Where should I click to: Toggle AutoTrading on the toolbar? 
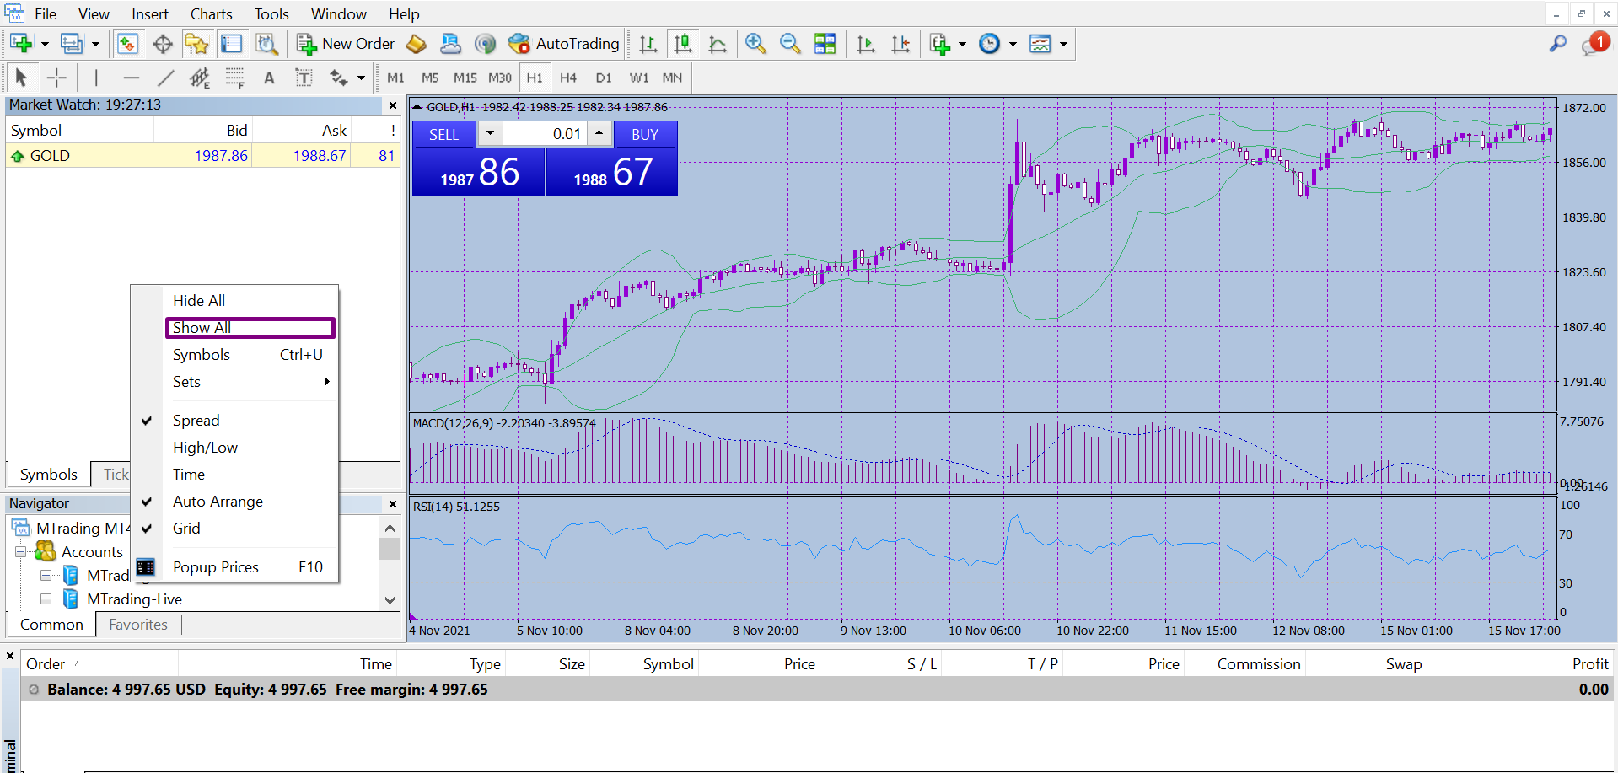point(564,44)
